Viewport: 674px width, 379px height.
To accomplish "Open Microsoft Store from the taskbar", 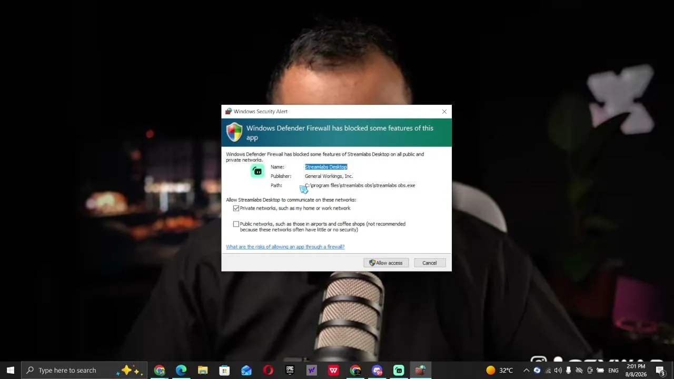I will (x=224, y=370).
